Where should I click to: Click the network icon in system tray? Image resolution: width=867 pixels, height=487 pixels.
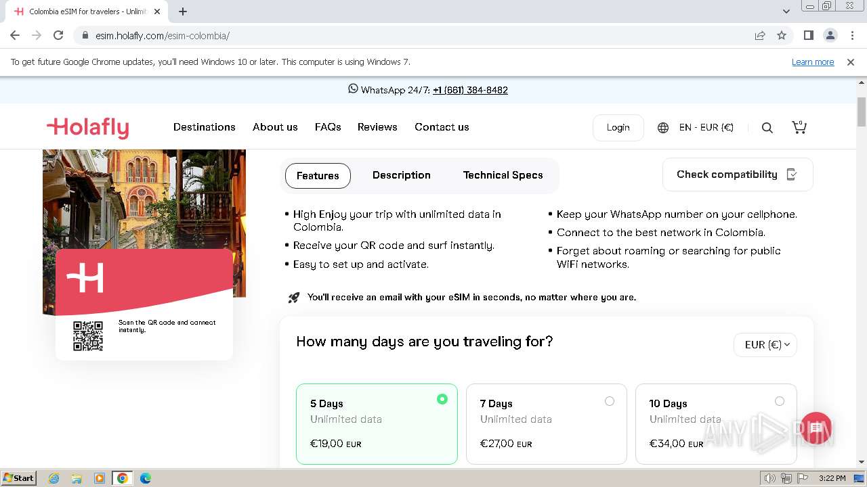786,478
